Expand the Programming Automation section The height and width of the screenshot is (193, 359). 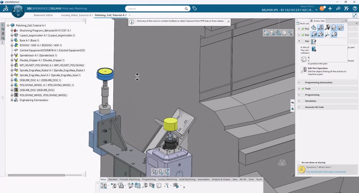point(299,82)
